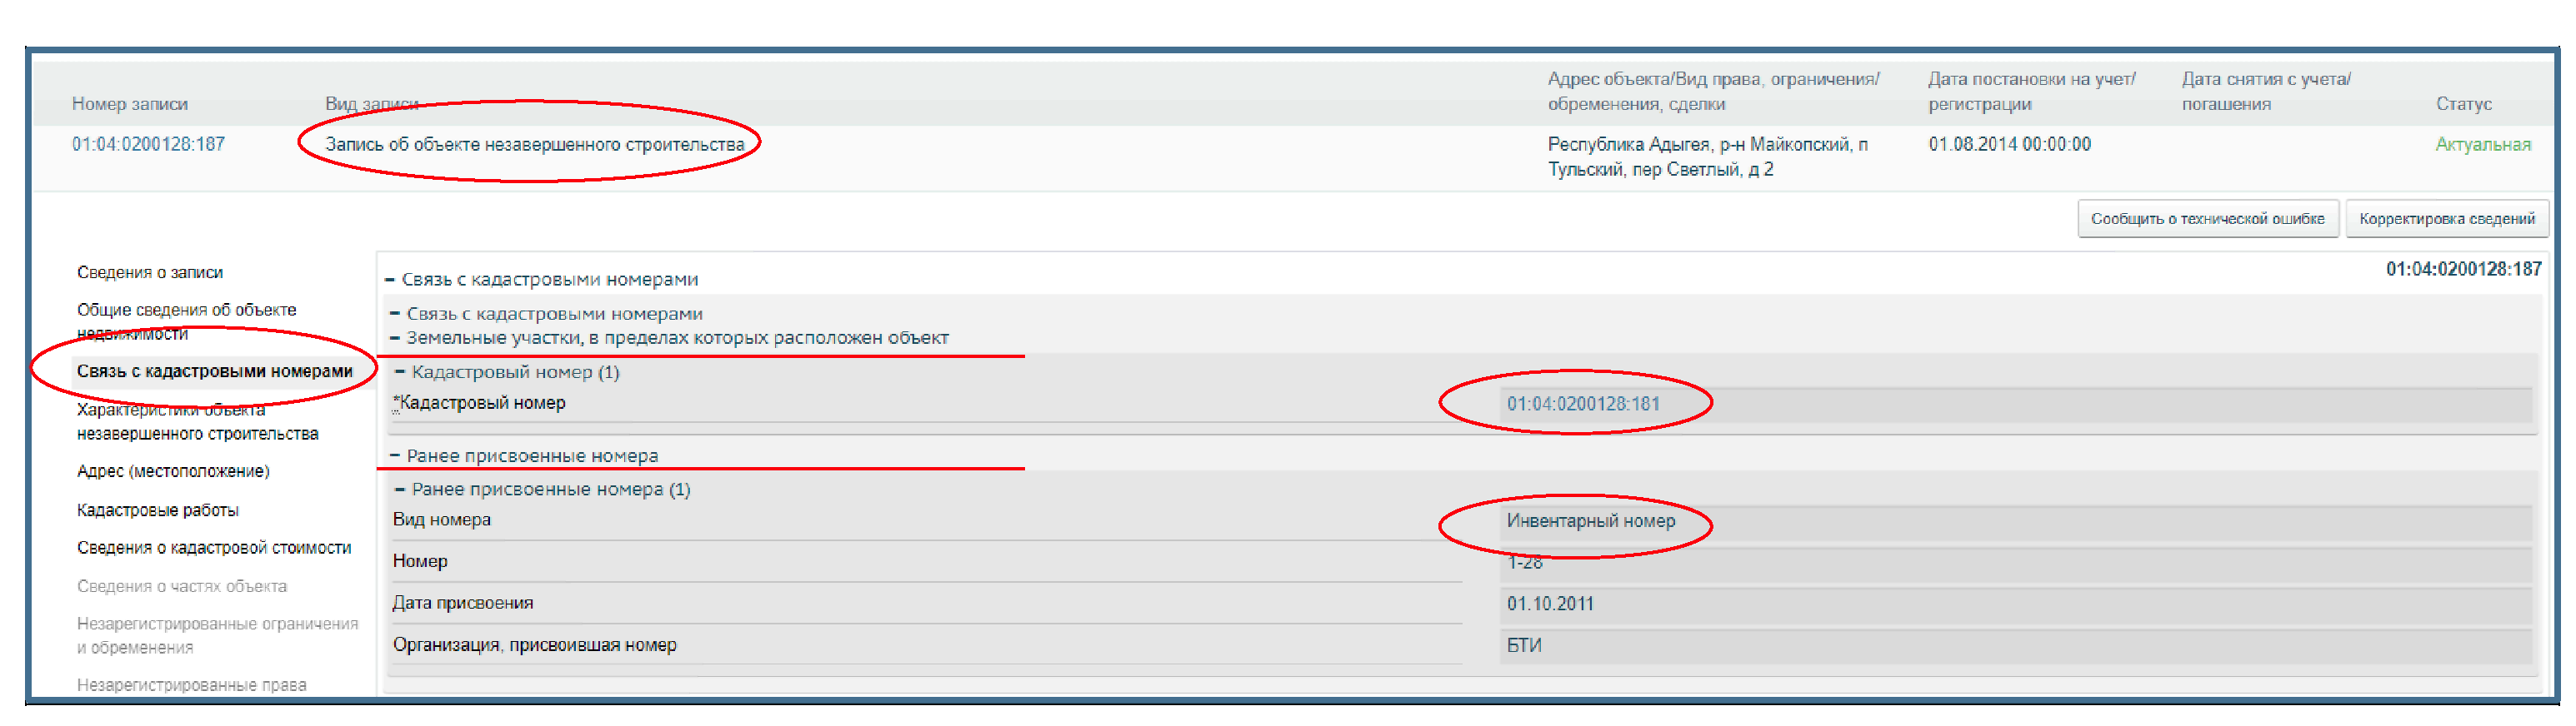The width and height of the screenshot is (2576, 726).
Task: Go to 'Характеристики объекта незавершенного строительства'
Action: click(197, 421)
